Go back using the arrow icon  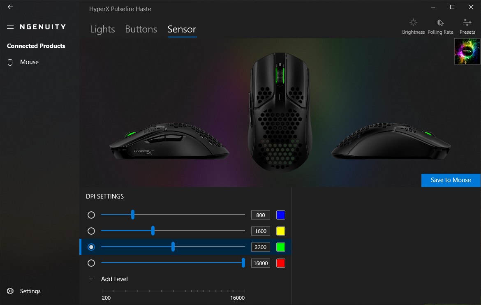pyautogui.click(x=10, y=7)
